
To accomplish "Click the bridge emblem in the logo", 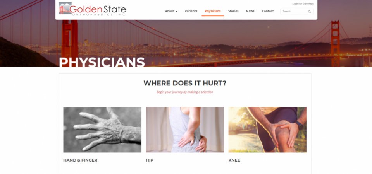I will coord(65,8).
